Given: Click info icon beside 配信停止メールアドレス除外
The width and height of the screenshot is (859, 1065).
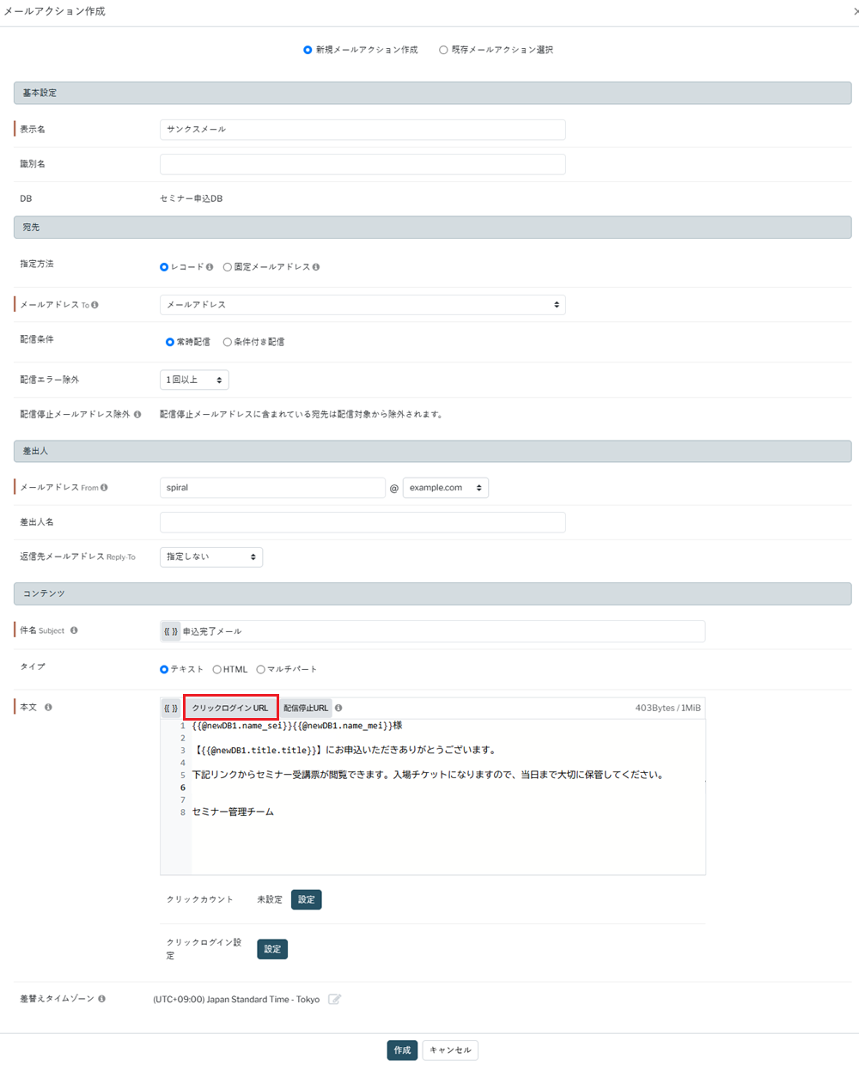Looking at the screenshot, I should click(x=137, y=414).
